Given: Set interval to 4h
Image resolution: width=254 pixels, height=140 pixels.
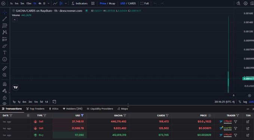Looking at the screenshot, I should click(40, 3).
